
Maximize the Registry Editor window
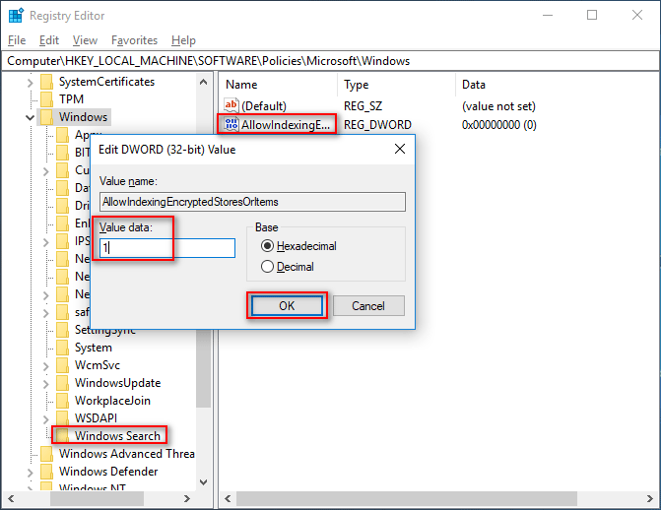pyautogui.click(x=592, y=16)
